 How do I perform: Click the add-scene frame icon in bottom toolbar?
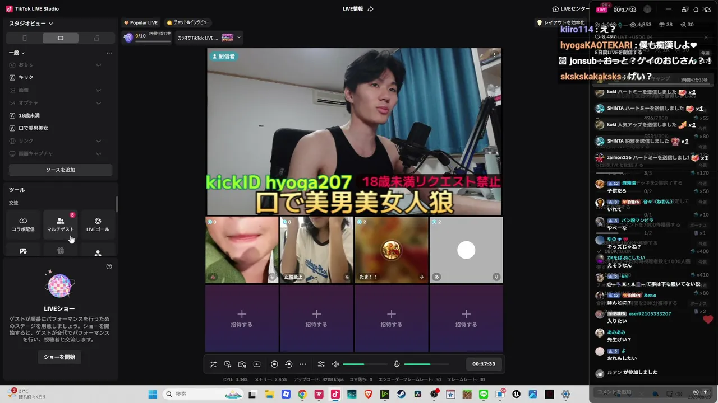coord(257,364)
